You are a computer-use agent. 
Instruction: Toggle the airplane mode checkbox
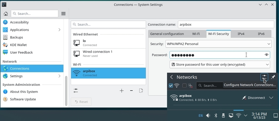coord(184,86)
